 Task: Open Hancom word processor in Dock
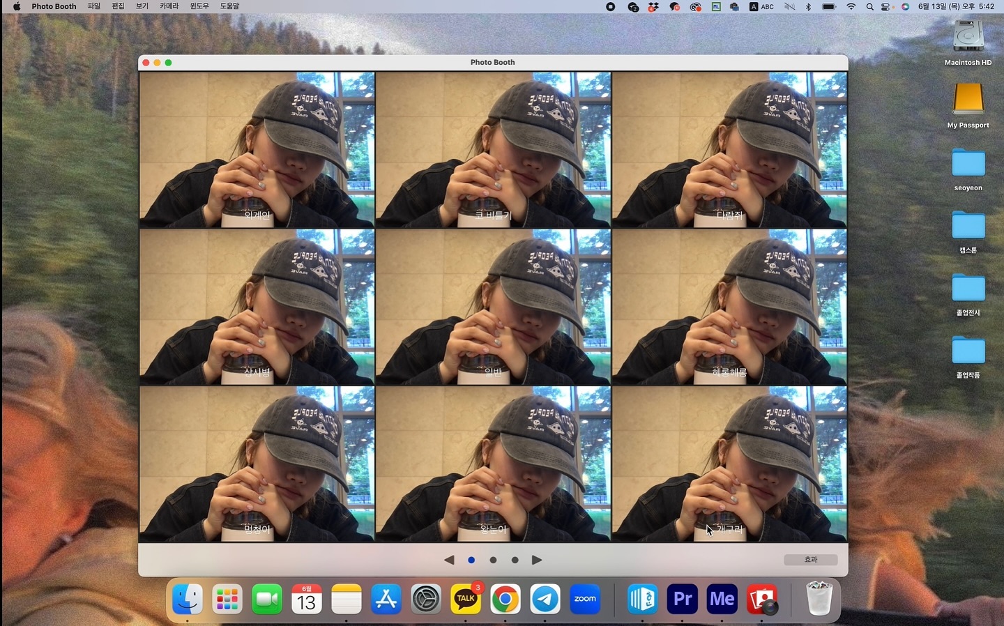643,599
